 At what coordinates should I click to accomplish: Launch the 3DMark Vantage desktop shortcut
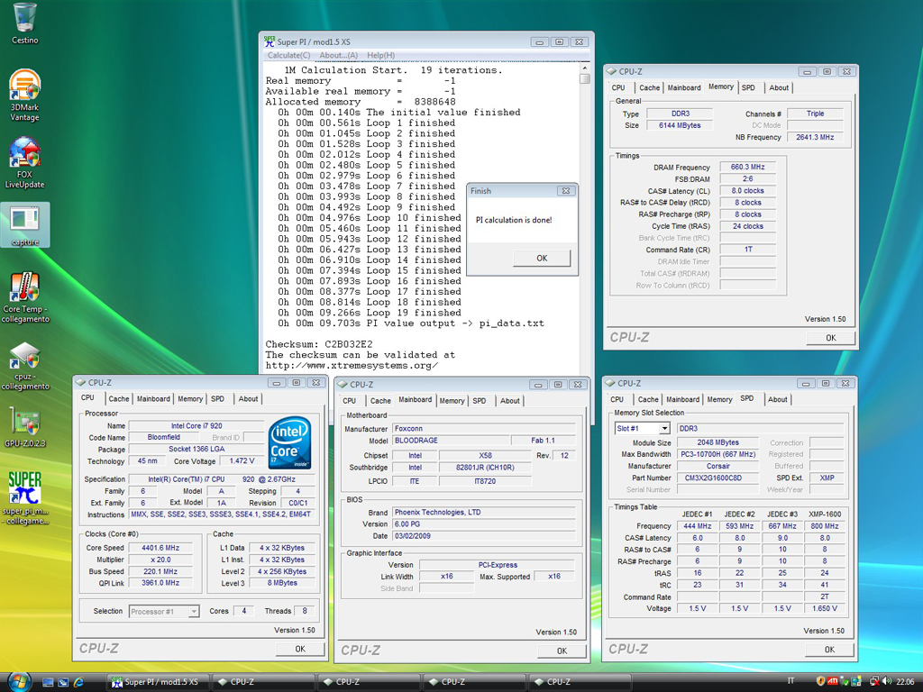tap(24, 96)
